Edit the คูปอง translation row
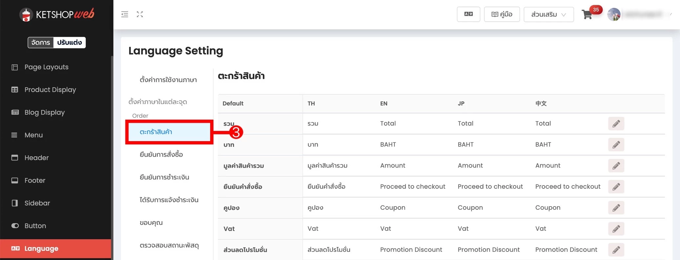This screenshot has width=680, height=260. (x=616, y=207)
